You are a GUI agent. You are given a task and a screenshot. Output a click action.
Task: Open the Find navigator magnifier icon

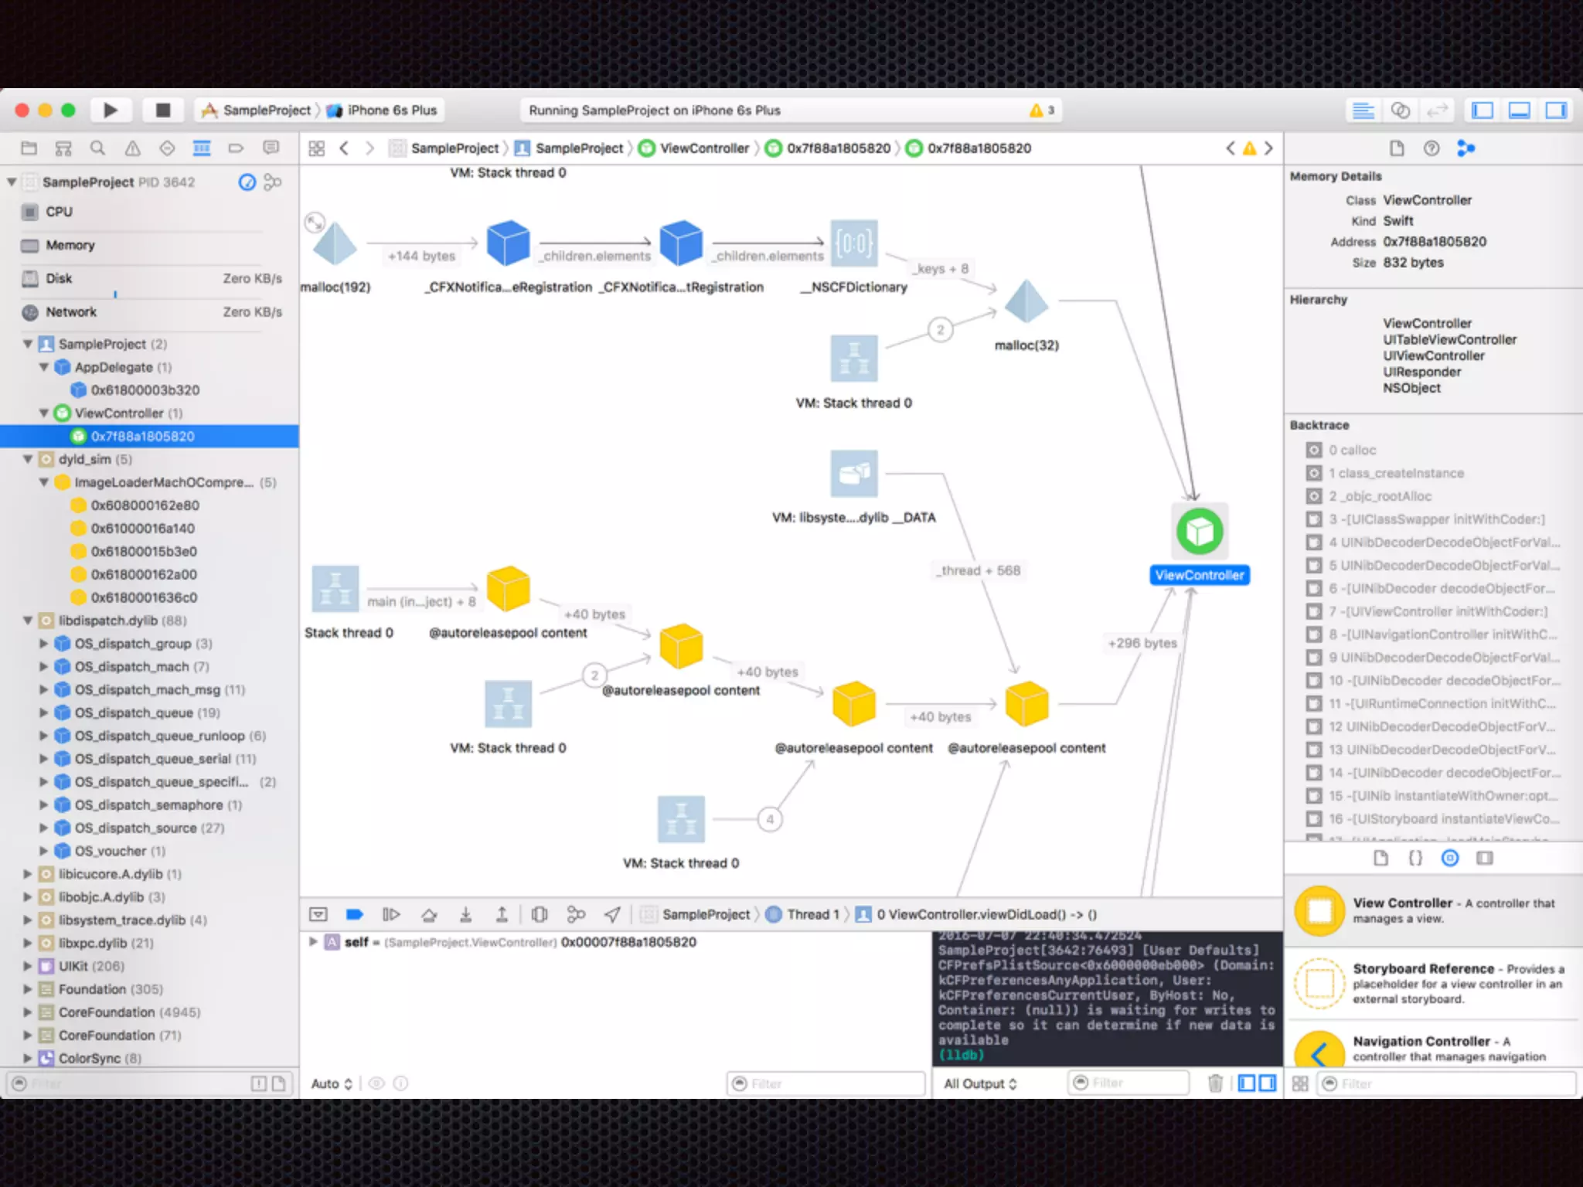point(97,148)
